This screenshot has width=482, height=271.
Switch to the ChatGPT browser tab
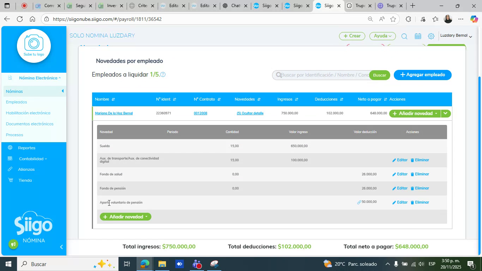pyautogui.click(x=235, y=6)
